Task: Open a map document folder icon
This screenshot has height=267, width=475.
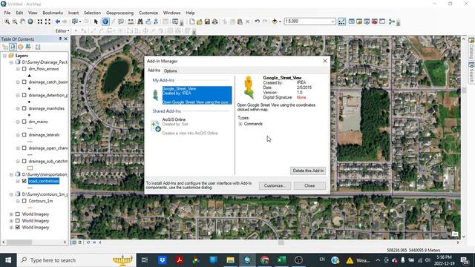Action: [200, 22]
